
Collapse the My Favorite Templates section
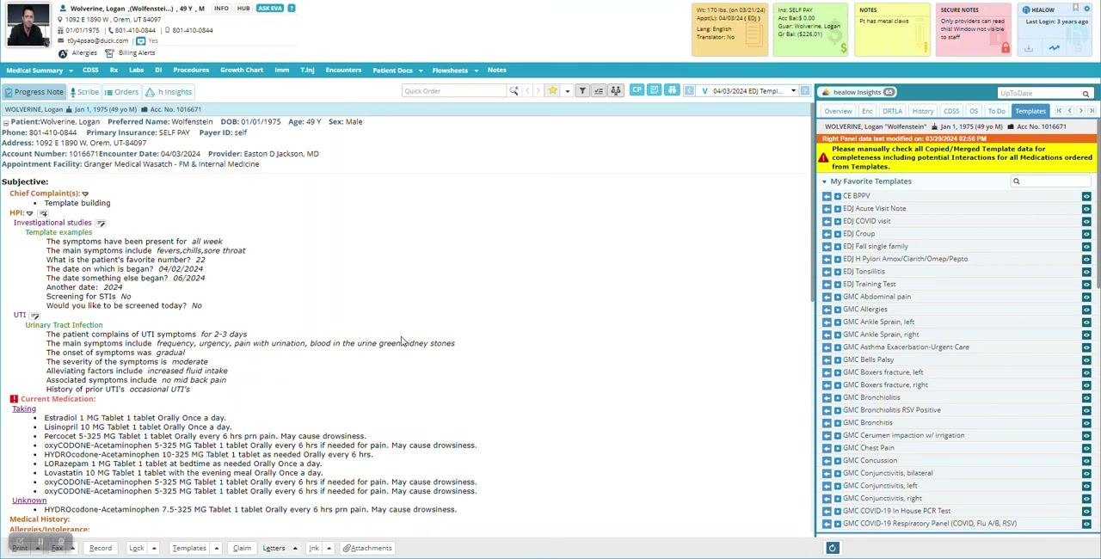824,181
